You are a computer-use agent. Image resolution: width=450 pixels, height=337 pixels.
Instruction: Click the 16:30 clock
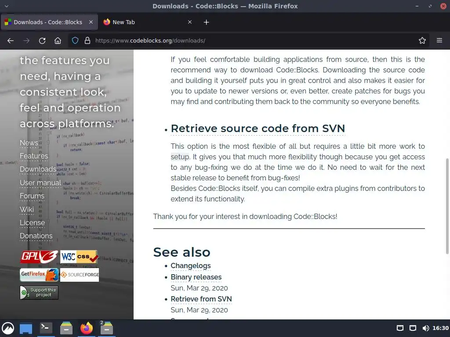[x=440, y=328]
